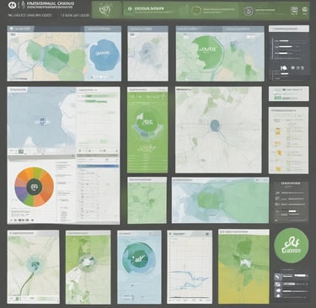Click the teal globe on the light blue card
This screenshot has width=316, height=308.
pyautogui.click(x=139, y=258)
